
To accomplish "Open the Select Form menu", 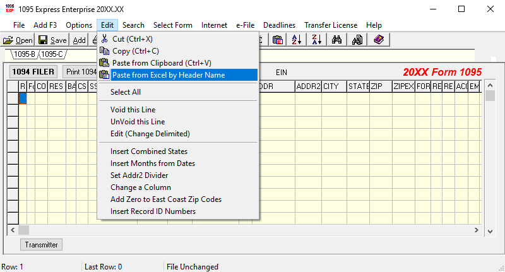I will click(172, 25).
